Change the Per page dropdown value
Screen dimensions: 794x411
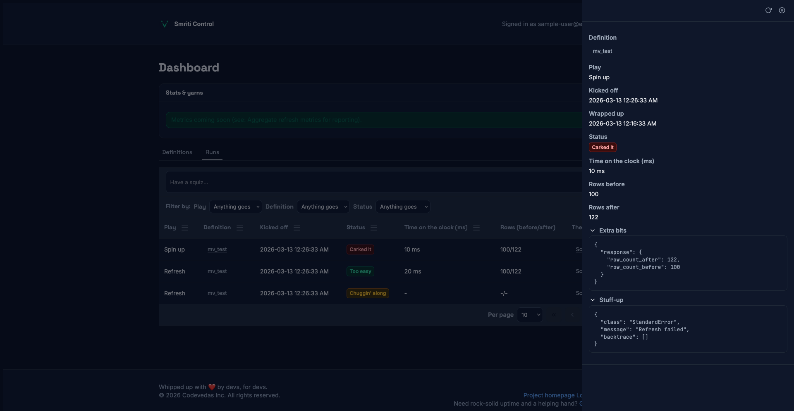(530, 315)
